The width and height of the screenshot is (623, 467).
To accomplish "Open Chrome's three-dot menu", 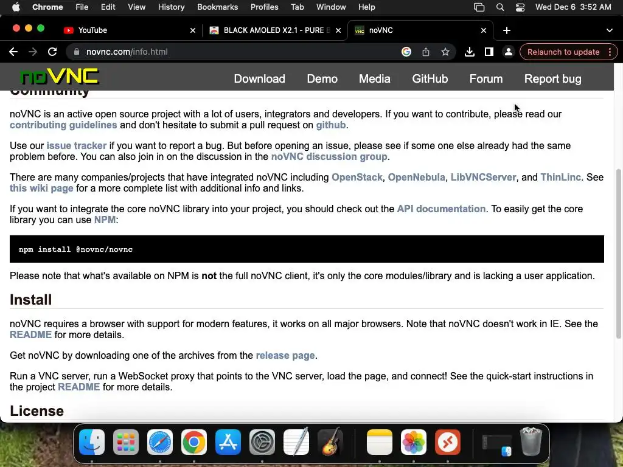I will tap(610, 52).
